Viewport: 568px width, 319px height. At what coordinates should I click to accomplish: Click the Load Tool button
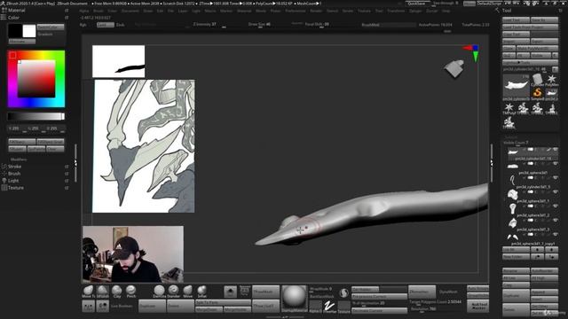pyautogui.click(x=516, y=19)
